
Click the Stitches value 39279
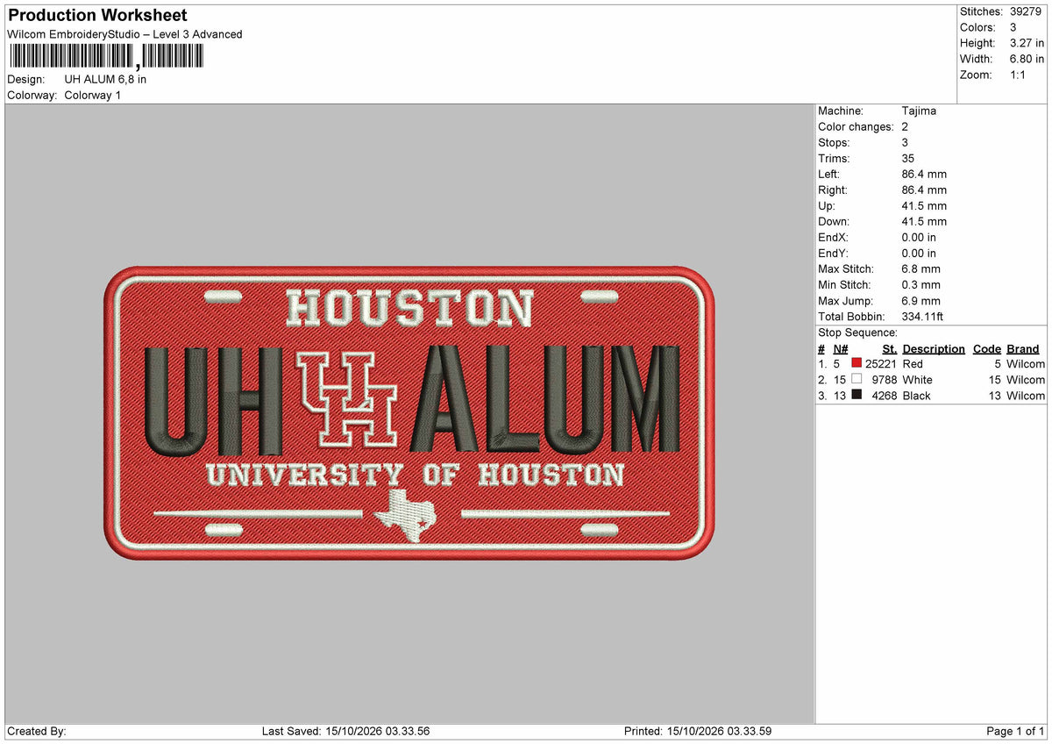pos(1027,11)
